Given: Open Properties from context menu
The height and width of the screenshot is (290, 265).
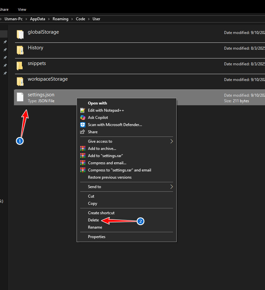Looking at the screenshot, I should pyautogui.click(x=97, y=237).
